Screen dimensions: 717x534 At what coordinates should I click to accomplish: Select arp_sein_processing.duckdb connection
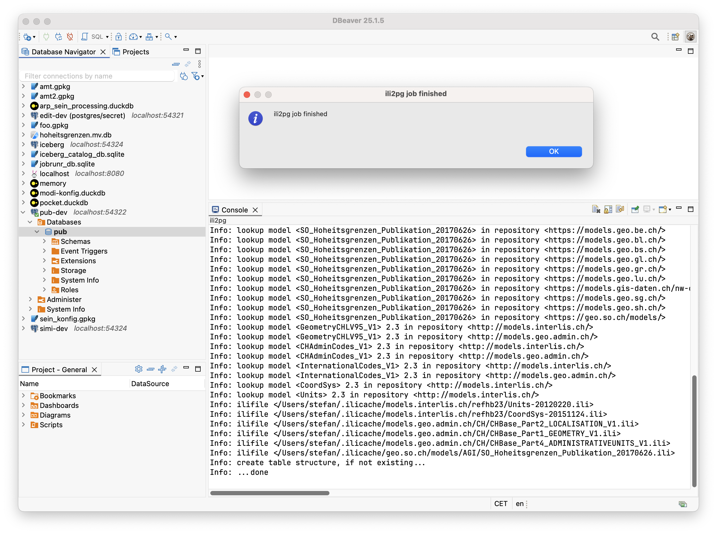pyautogui.click(x=86, y=106)
